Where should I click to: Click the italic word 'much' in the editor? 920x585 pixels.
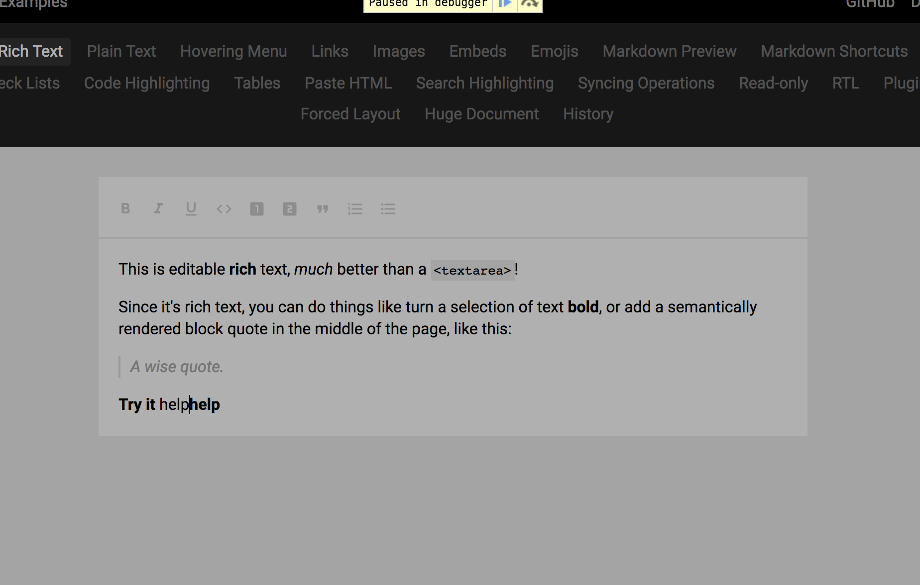click(313, 269)
